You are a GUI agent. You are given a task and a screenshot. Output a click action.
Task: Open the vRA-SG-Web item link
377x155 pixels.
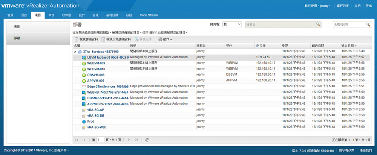point(97,127)
